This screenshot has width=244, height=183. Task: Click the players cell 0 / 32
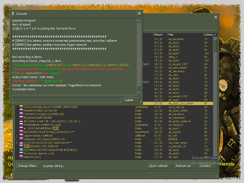tap(157, 136)
